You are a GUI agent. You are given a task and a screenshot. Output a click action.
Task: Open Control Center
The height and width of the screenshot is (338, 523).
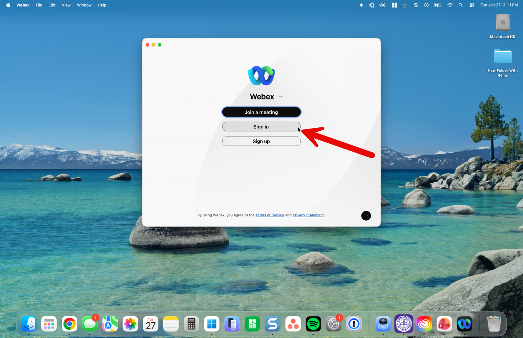pos(472,5)
